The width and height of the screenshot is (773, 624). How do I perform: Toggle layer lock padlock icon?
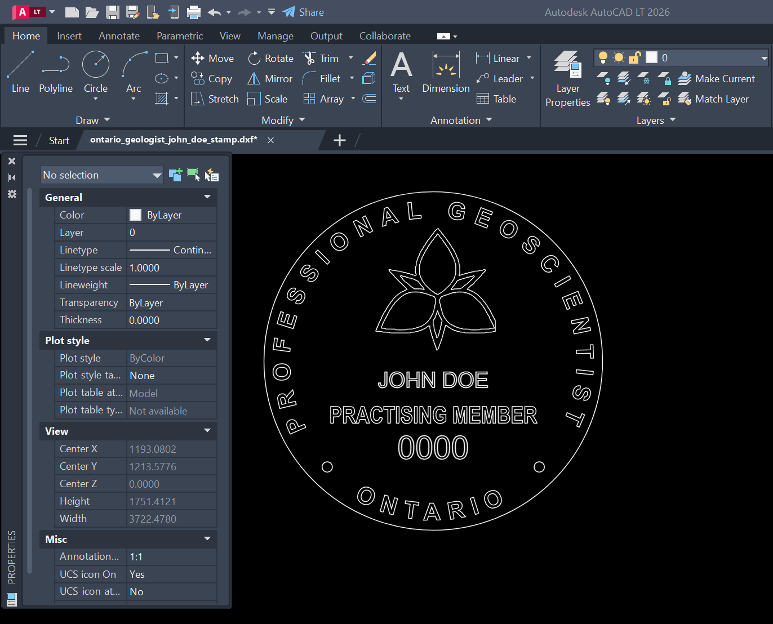(635, 57)
